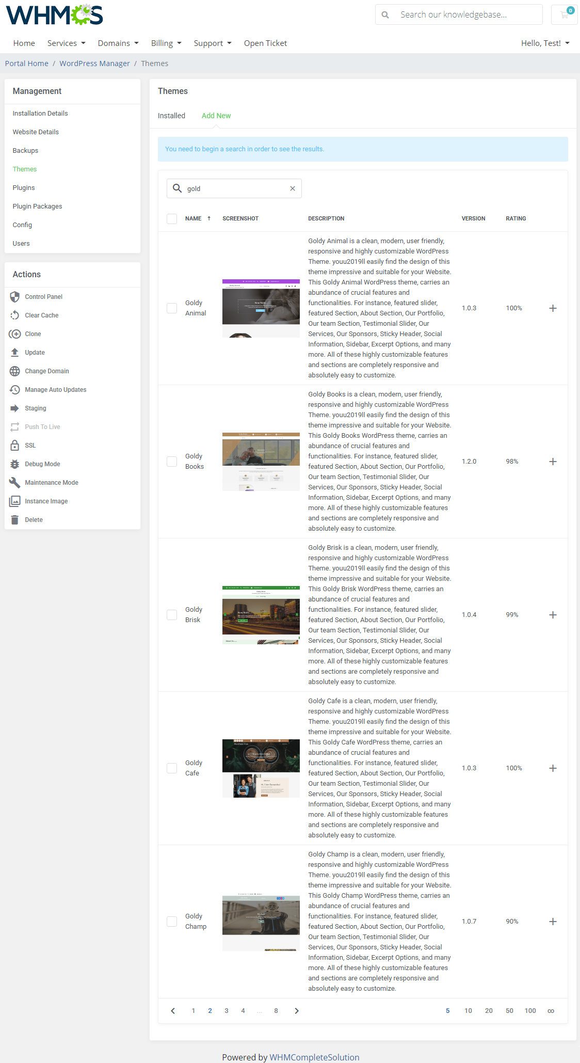The image size is (580, 1063).
Task: Click the Staging arrow icon
Action: [x=15, y=408]
